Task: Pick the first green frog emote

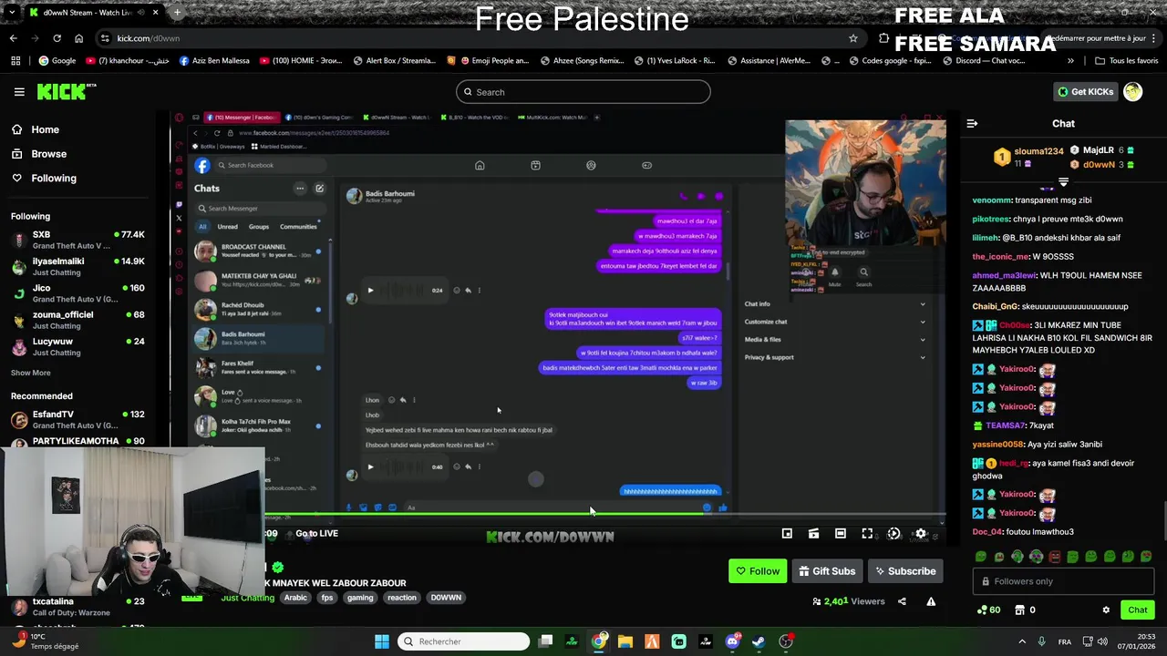Action: click(x=980, y=557)
